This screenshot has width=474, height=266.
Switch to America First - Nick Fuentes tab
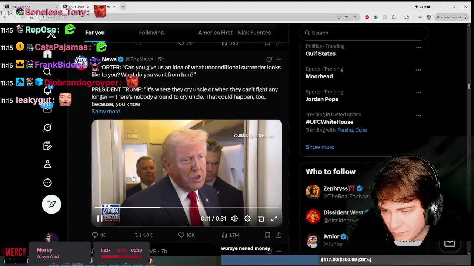coord(234,33)
